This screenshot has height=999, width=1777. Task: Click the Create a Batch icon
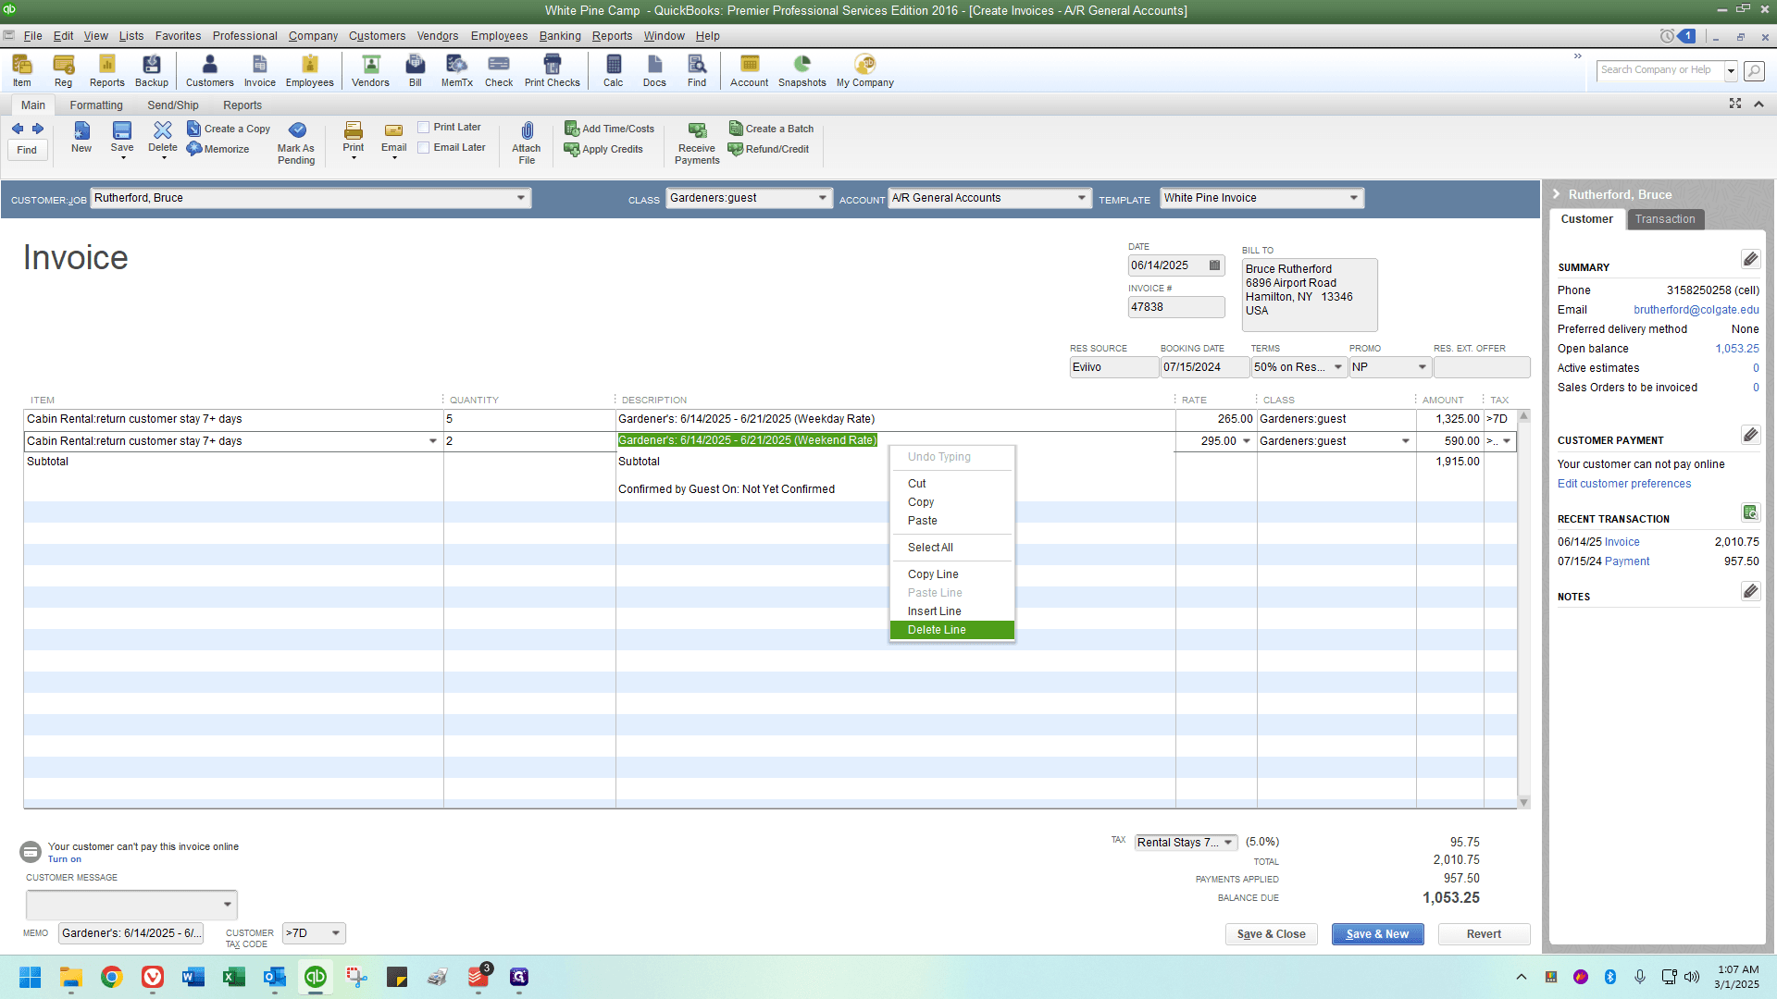pos(772,129)
